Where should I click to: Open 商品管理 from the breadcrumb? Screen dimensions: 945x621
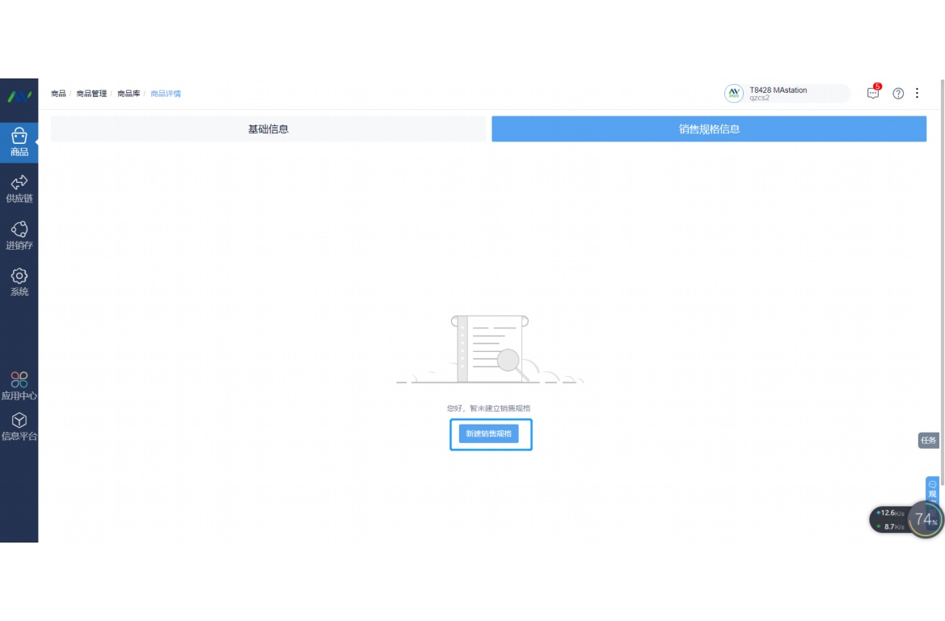coord(91,93)
